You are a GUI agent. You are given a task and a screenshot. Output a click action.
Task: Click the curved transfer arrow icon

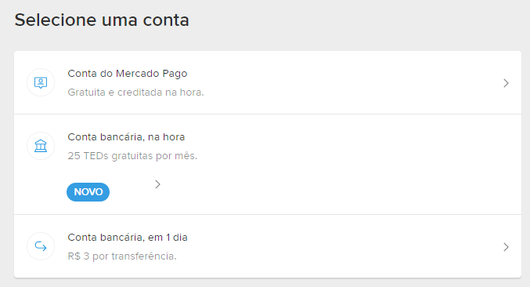pyautogui.click(x=41, y=246)
